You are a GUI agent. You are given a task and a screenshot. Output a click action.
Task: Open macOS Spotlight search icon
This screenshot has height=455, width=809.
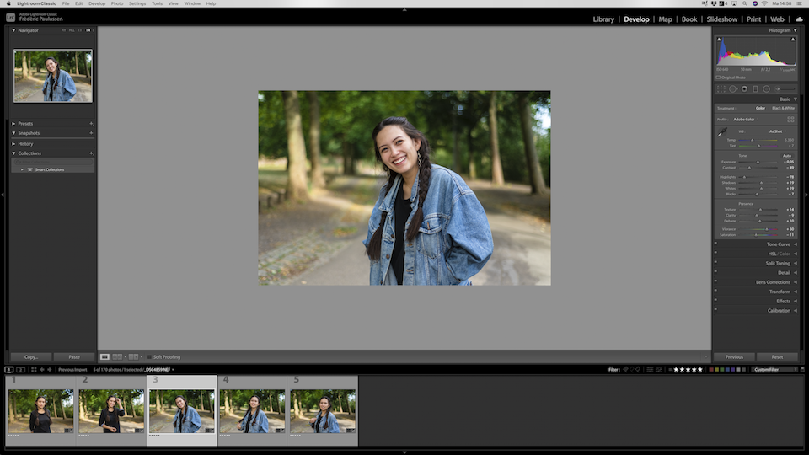744,3
